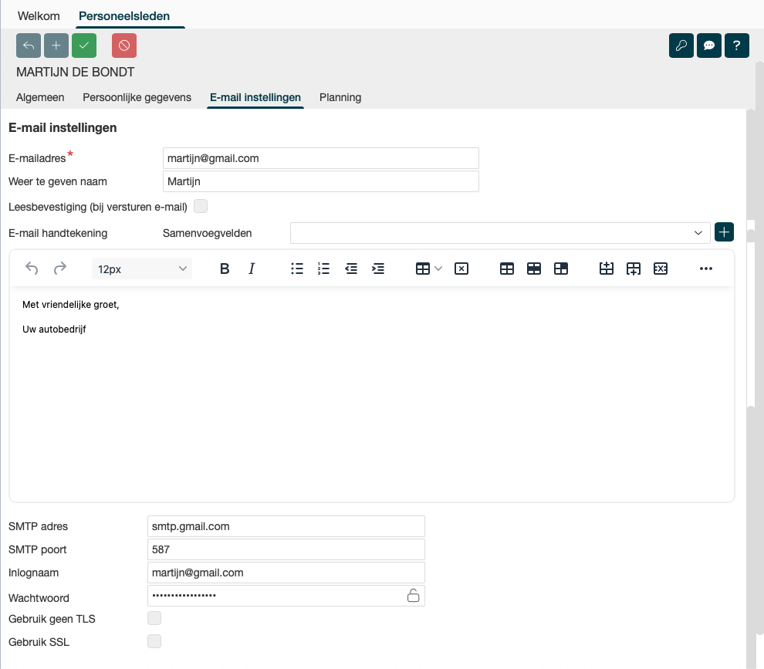Viewport: 764px width, 669px height.
Task: Click the plus button to add staff member
Action: (x=56, y=46)
